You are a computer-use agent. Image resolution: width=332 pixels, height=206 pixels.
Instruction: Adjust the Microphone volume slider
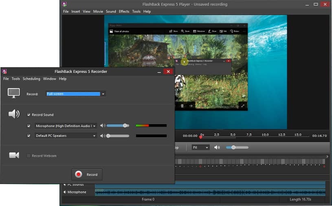point(118,126)
